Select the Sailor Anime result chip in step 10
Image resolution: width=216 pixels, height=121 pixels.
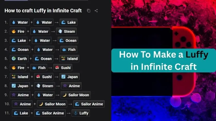pyautogui.click(x=89, y=104)
